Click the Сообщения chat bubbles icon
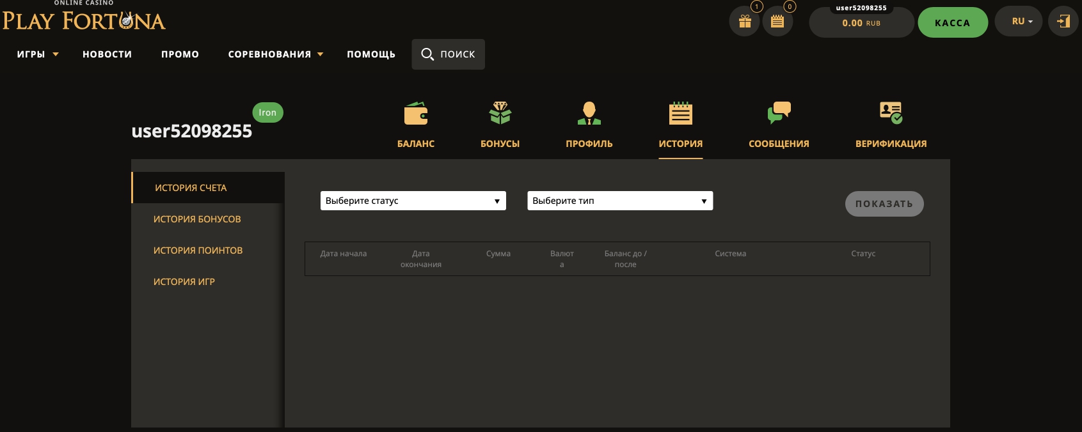 (x=779, y=114)
